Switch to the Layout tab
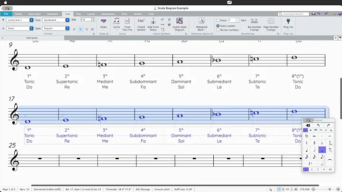Screen dimensions: 342x192 [91, 14]
